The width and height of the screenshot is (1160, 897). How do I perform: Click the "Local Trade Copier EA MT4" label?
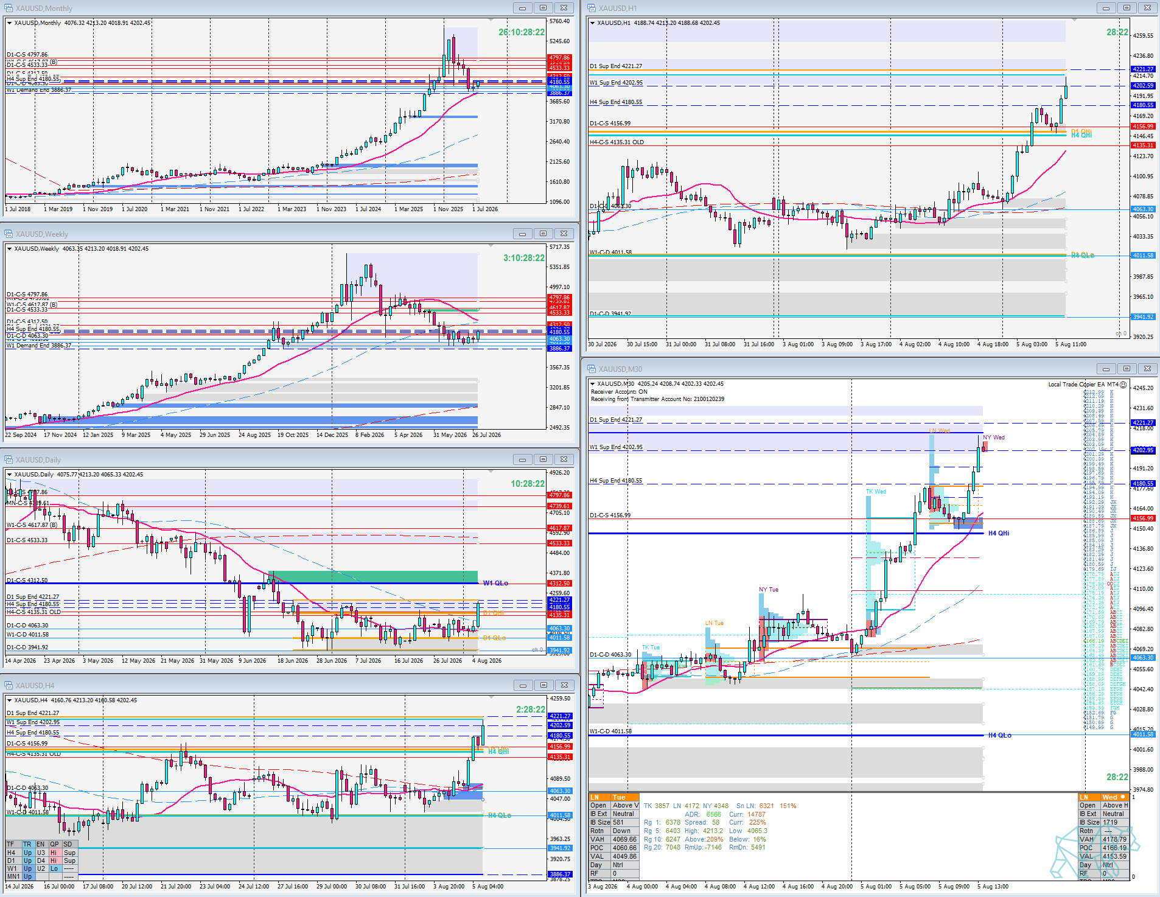[x=1083, y=385]
